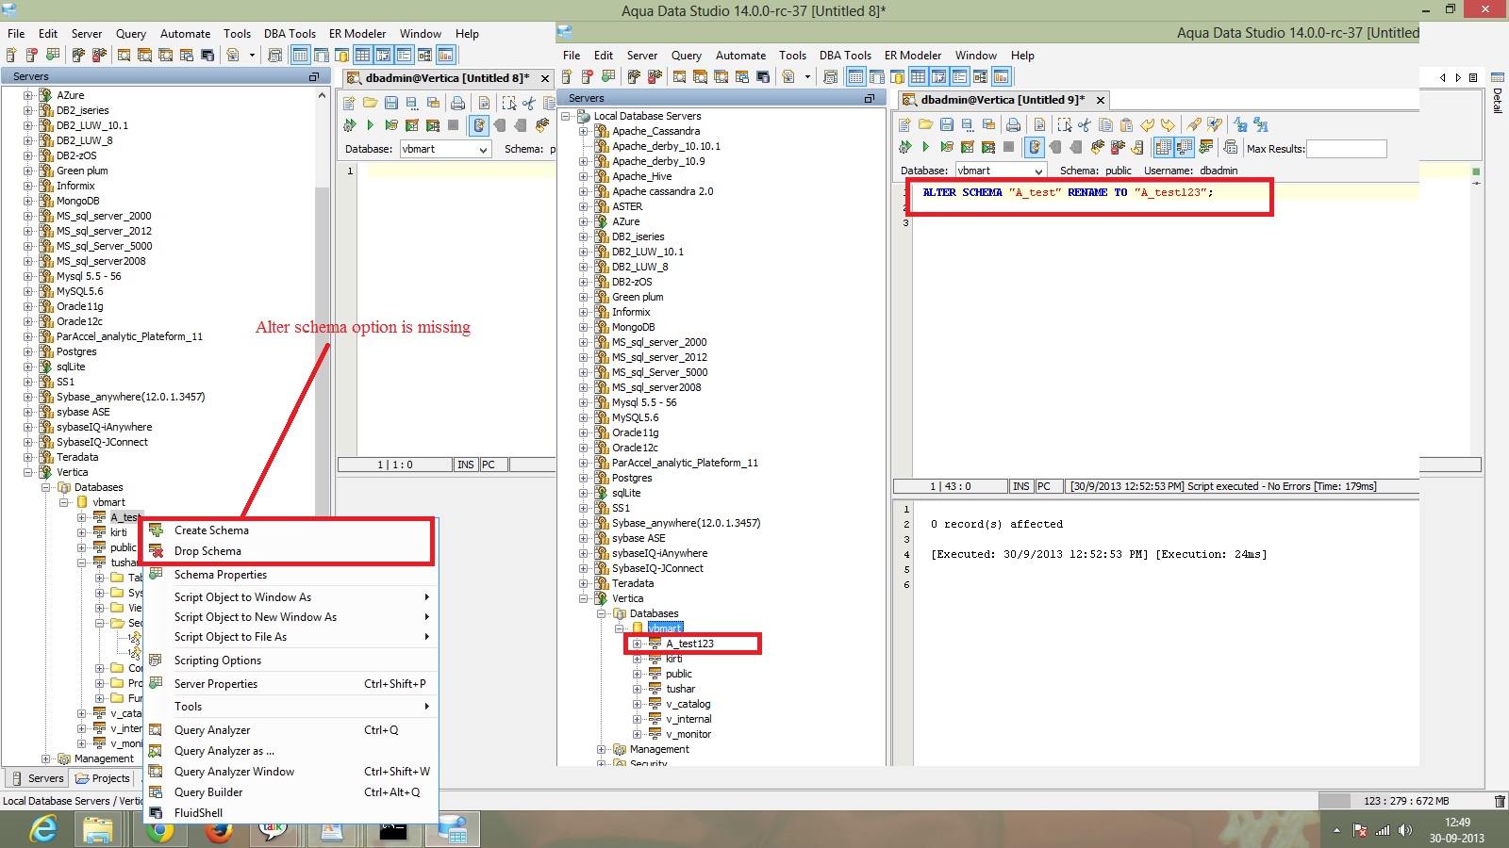The width and height of the screenshot is (1509, 848).
Task: Select Sybase ASE server in right tree
Action: click(638, 538)
